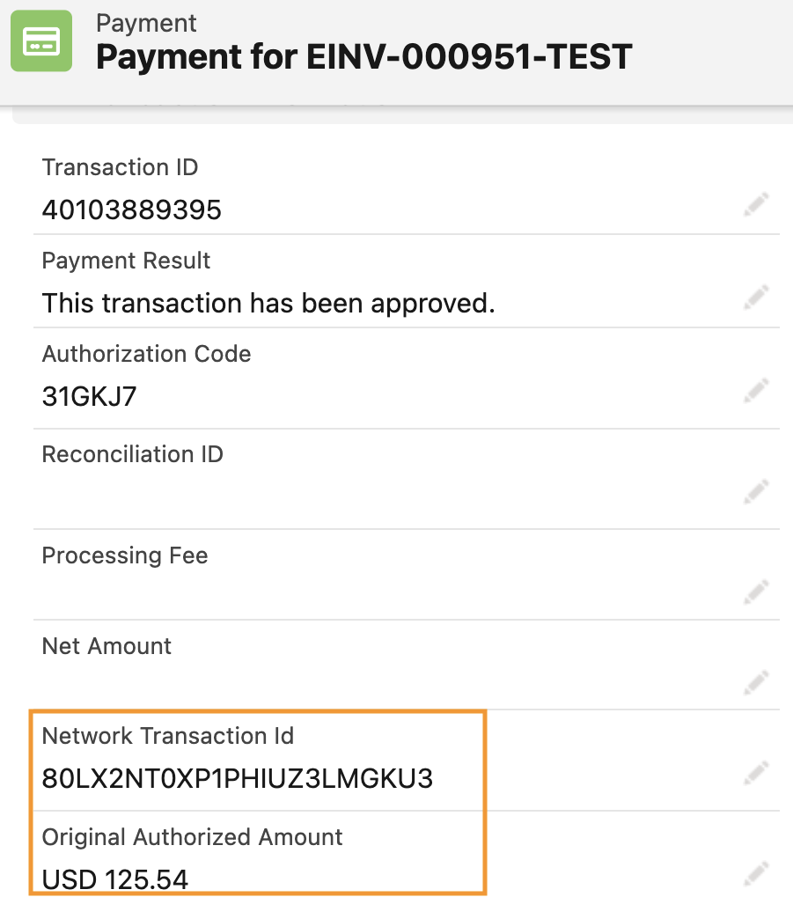The width and height of the screenshot is (793, 897).
Task: Click the Original Authorized Amount label
Action: pos(192,836)
